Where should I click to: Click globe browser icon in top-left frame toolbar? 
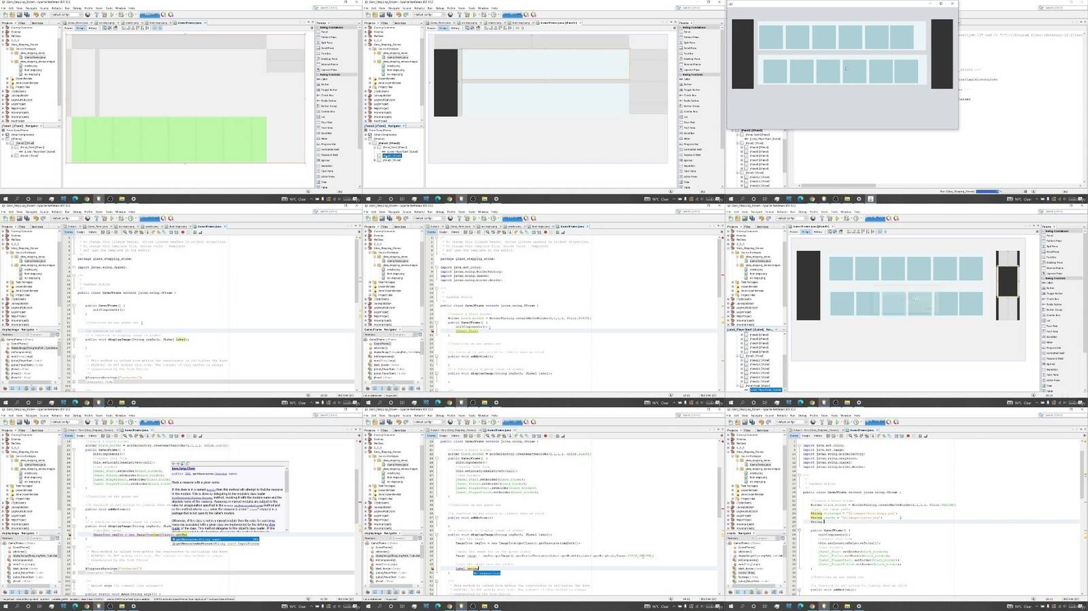pos(88,14)
